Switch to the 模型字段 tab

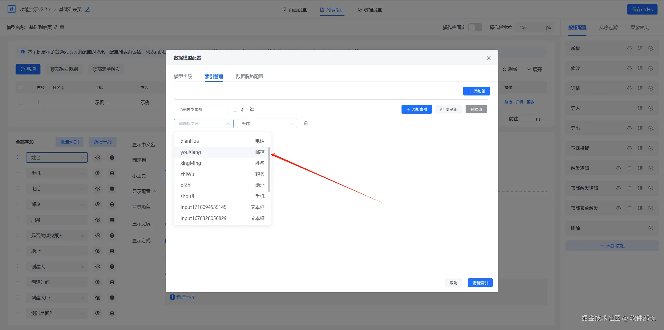point(183,77)
